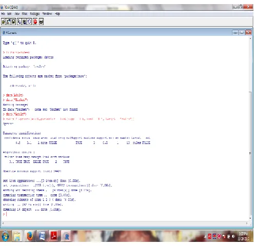Image resolution: width=255 pixels, height=246 pixels.
Task: Open the File menu
Action: tap(3, 14)
